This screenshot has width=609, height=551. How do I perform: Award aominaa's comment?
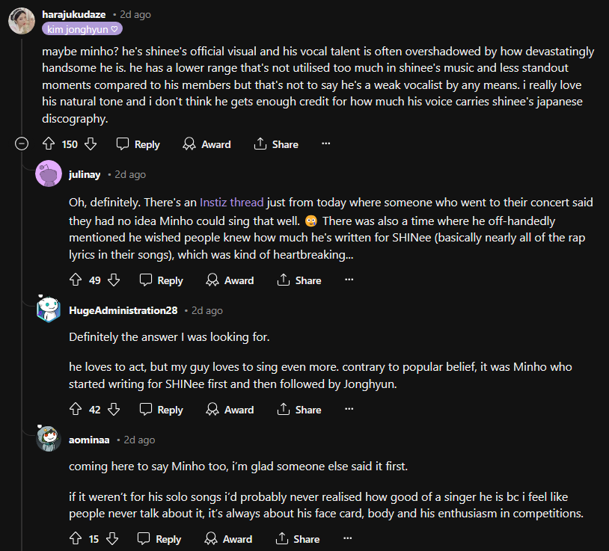(x=229, y=539)
